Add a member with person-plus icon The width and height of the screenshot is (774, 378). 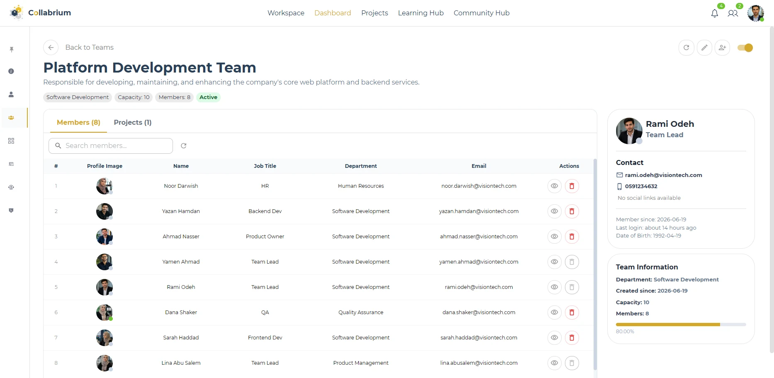tap(723, 48)
